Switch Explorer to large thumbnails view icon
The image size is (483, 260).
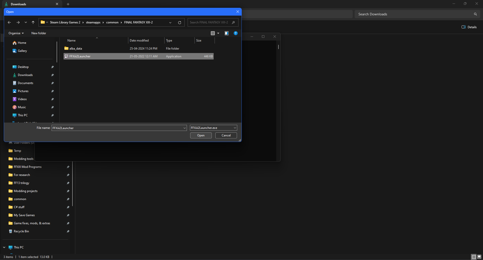pyautogui.click(x=479, y=257)
